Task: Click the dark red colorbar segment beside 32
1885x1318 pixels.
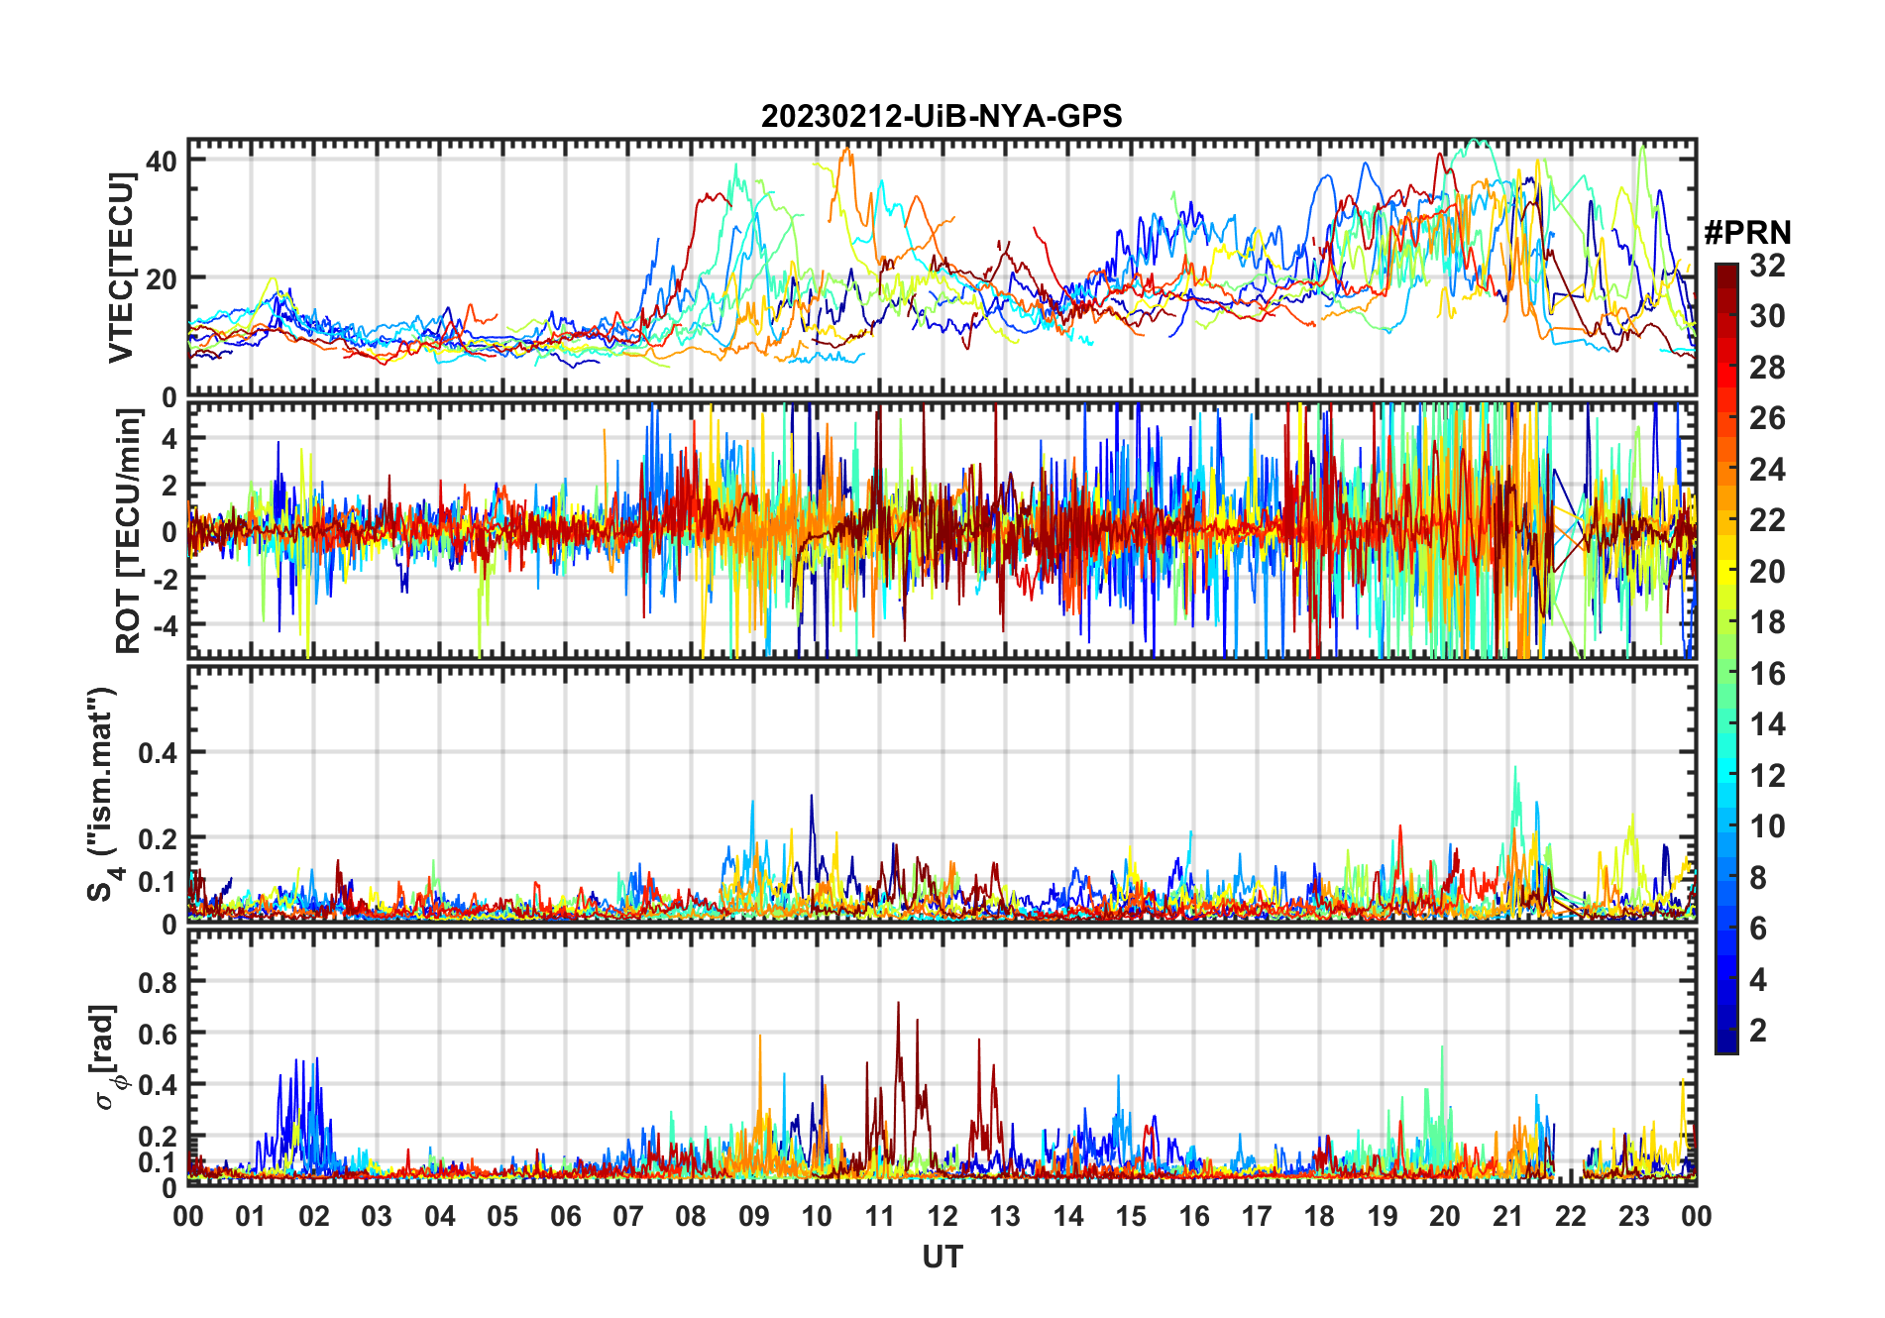Action: (x=1726, y=275)
